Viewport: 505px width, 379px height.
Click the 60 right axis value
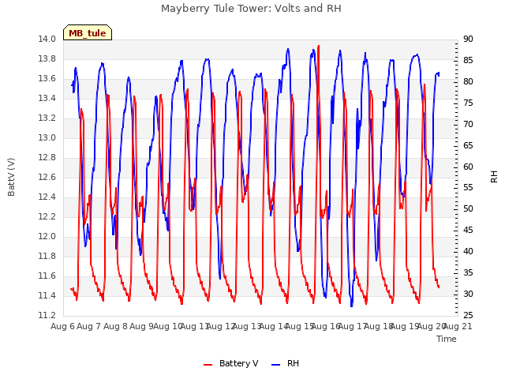468,167
